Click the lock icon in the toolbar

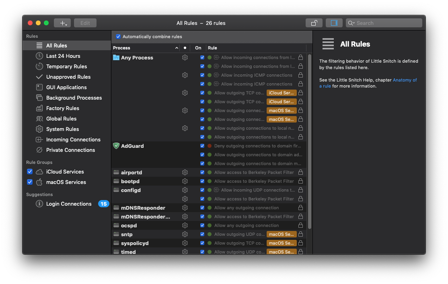(x=314, y=23)
